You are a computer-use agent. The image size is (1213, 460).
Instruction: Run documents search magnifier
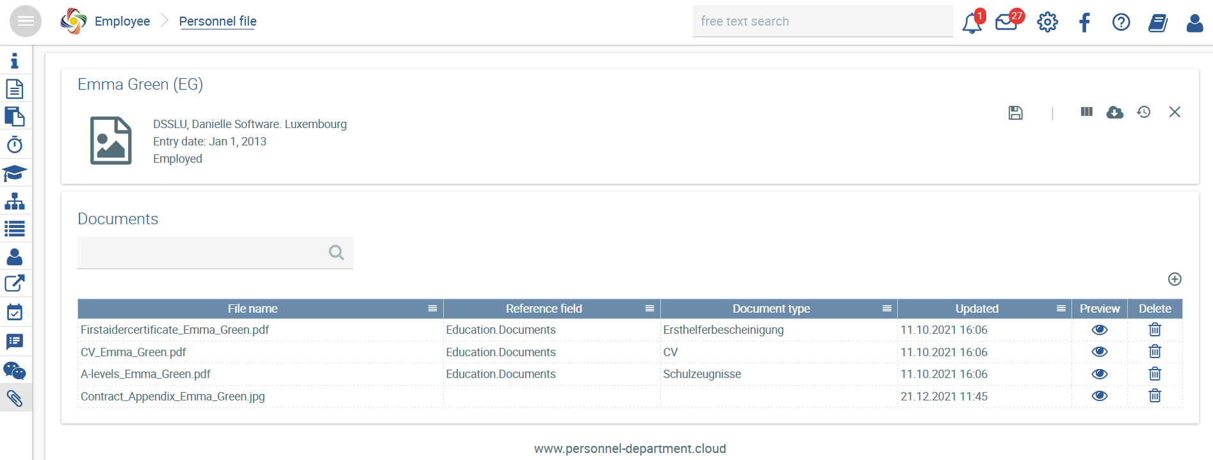click(336, 253)
